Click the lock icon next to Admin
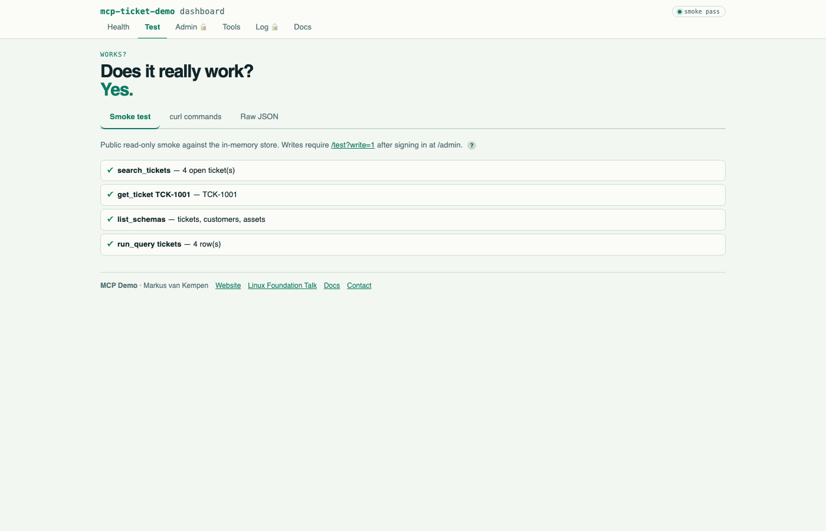 tap(204, 27)
